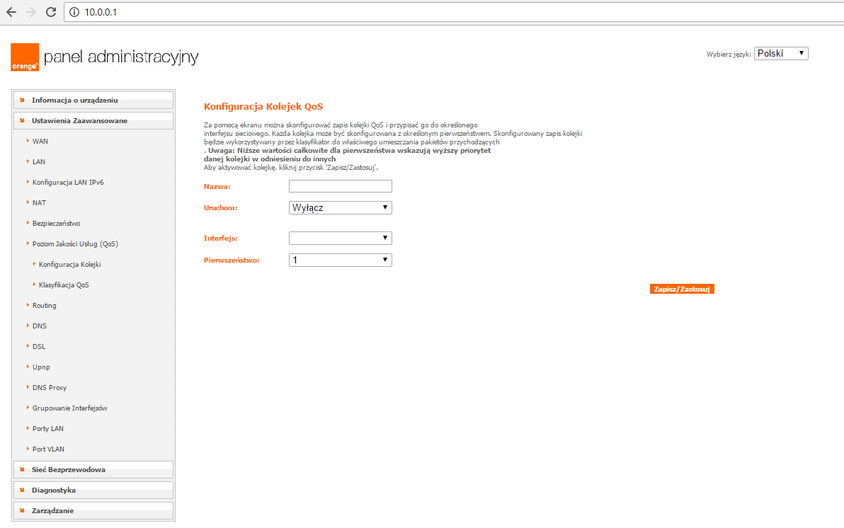This screenshot has height=528, width=844.
Task: Click the browser forward arrow
Action: click(31, 12)
